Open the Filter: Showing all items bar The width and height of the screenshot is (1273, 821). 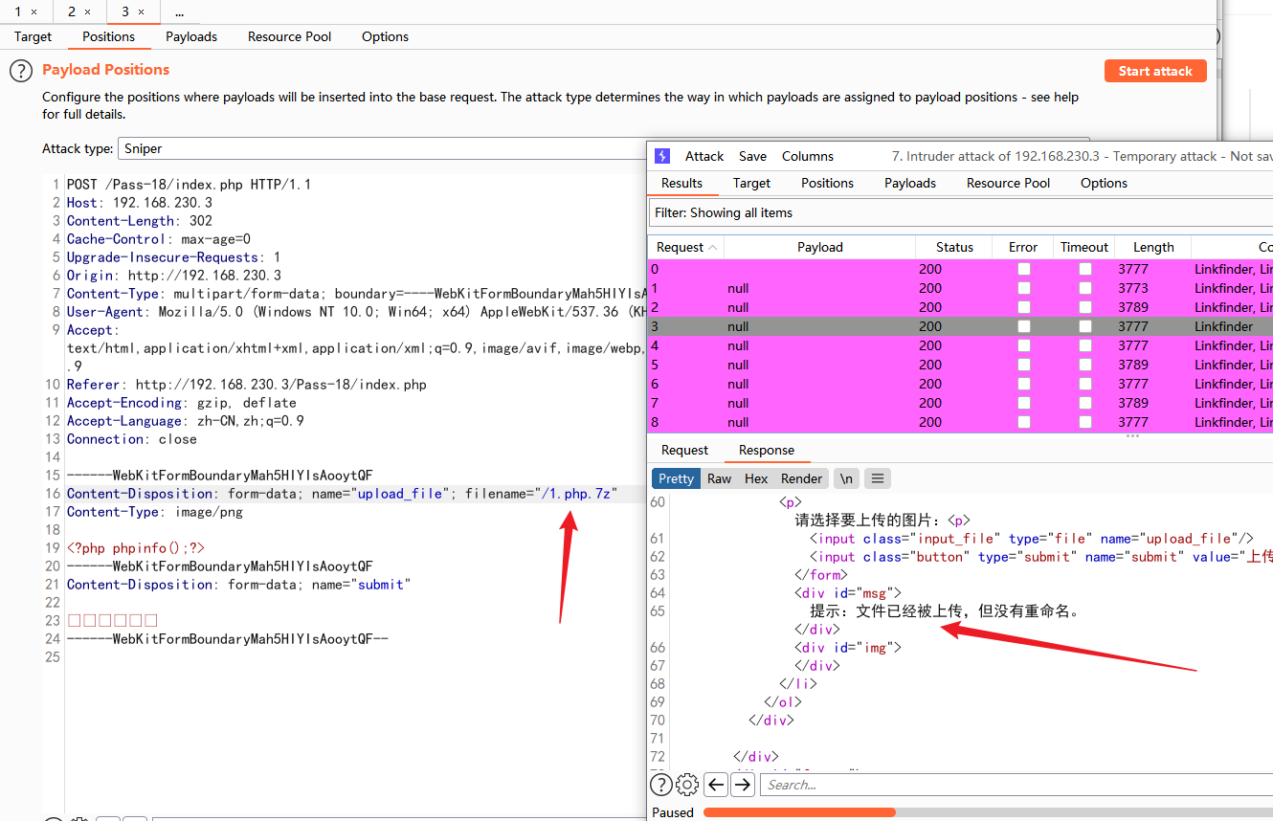(961, 212)
